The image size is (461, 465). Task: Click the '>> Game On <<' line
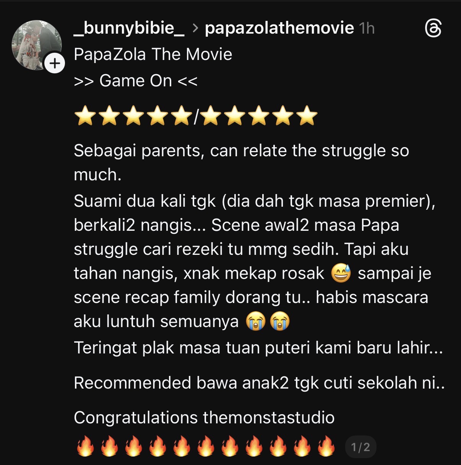click(x=136, y=81)
